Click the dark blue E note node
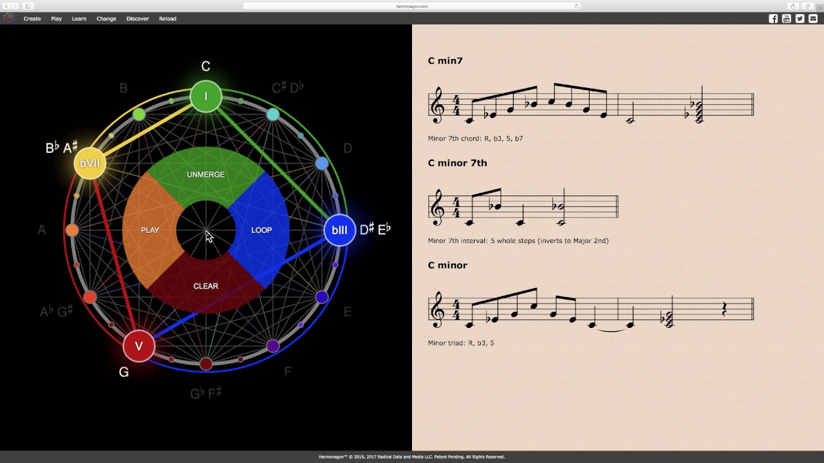This screenshot has height=463, width=824. tap(322, 297)
